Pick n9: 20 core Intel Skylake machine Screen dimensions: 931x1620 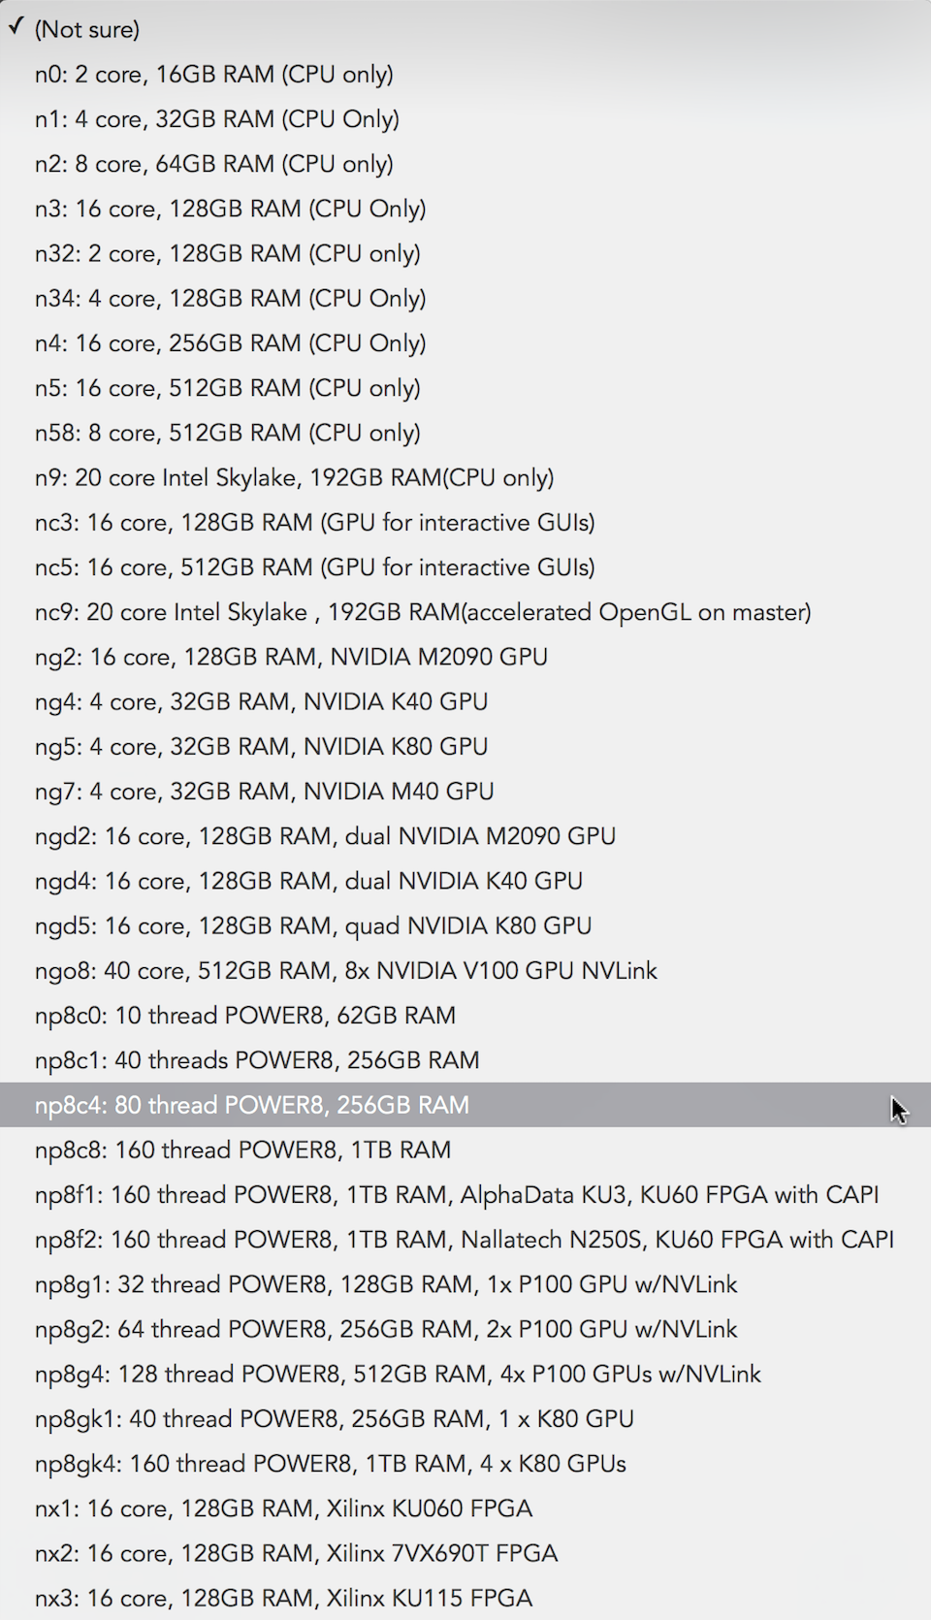[465, 477]
